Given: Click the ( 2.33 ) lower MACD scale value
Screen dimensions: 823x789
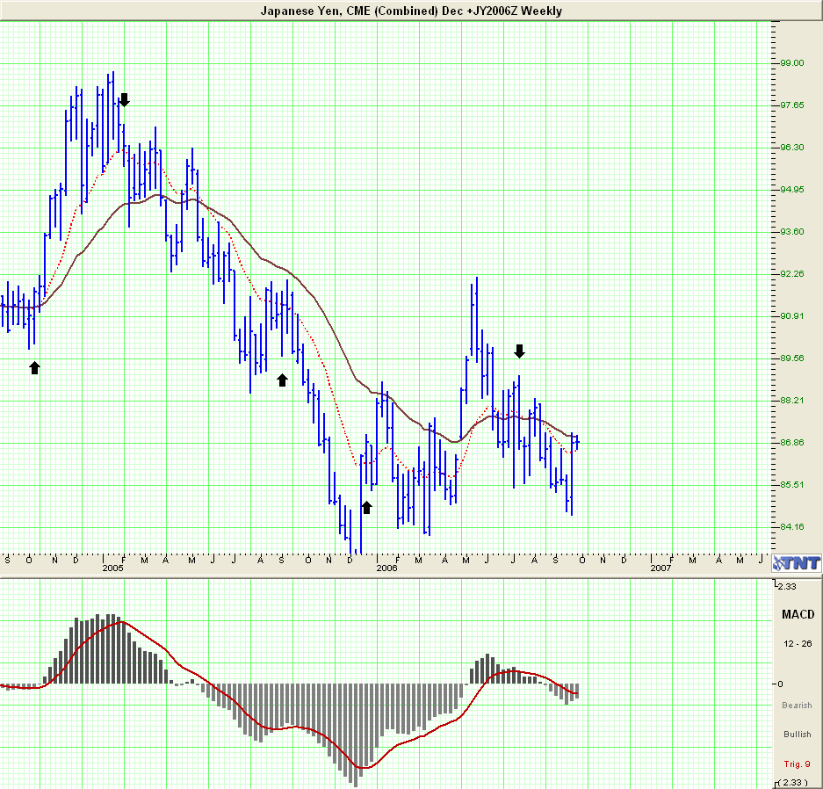Looking at the screenshot, I should pos(793,783).
